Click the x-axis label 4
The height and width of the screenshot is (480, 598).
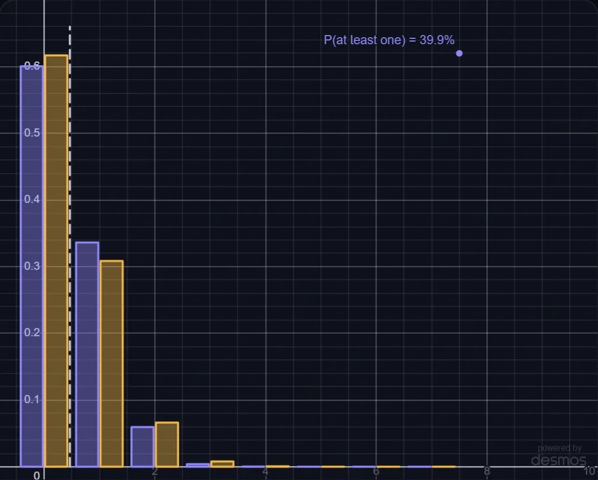click(x=265, y=471)
